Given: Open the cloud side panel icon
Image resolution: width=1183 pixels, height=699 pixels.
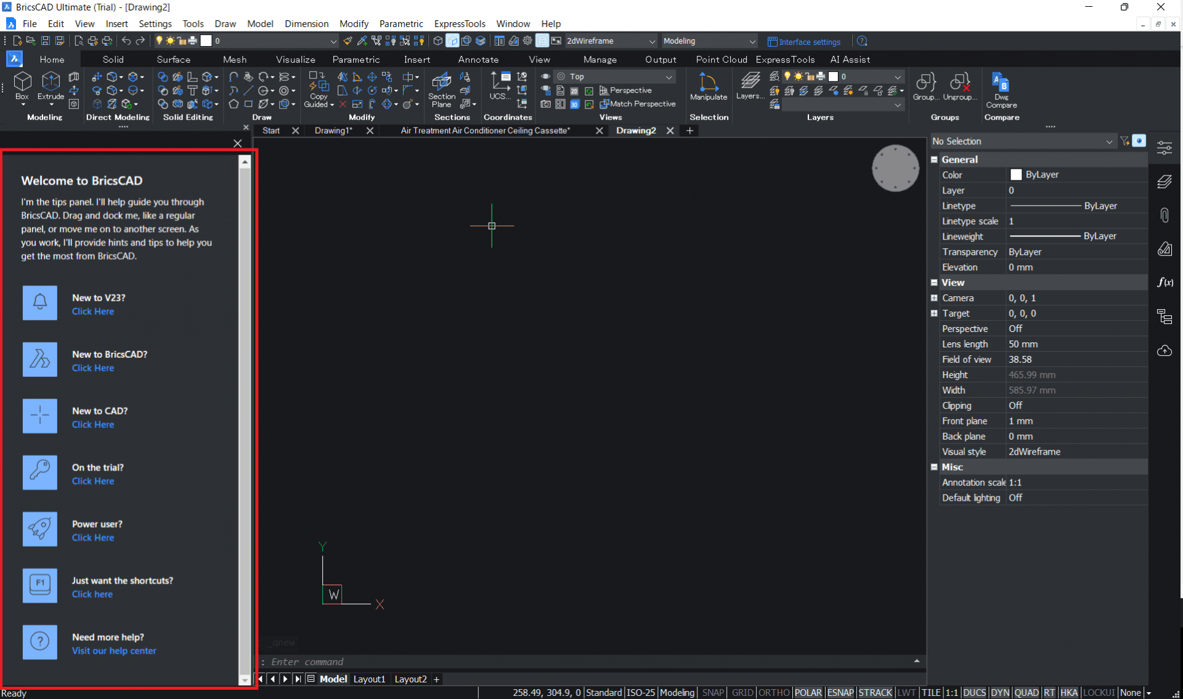Looking at the screenshot, I should pos(1165,350).
